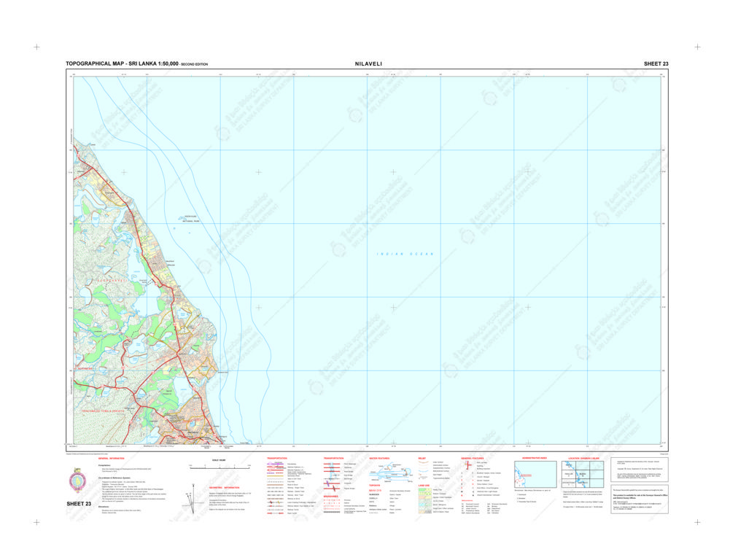Click the Location Diagram grid inset
Viewport: 746px width, 560px height.
(x=583, y=474)
